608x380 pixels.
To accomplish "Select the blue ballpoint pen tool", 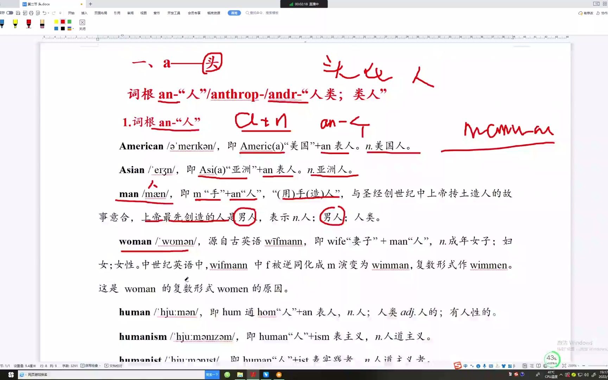I will point(2,24).
